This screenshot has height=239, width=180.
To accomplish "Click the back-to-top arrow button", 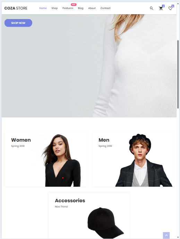I will tap(166, 235).
